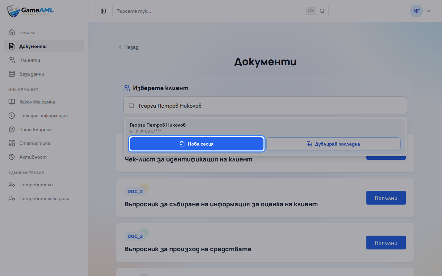Open Полезна информация menu item
This screenshot has width=442, height=276.
[44, 116]
